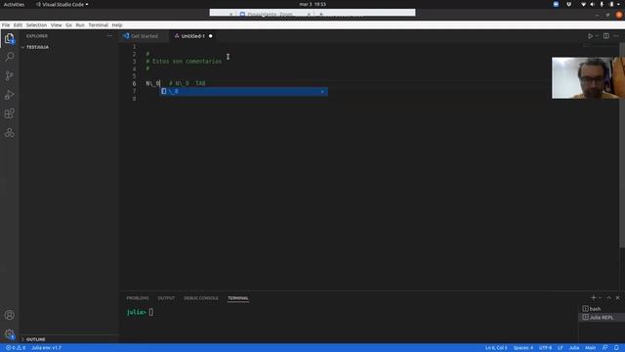
Task: Close the terminal panel
Action: point(618,297)
